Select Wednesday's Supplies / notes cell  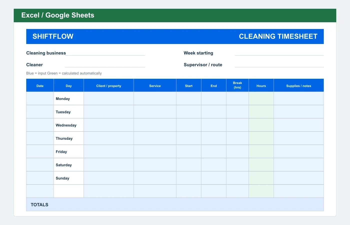tap(299, 125)
